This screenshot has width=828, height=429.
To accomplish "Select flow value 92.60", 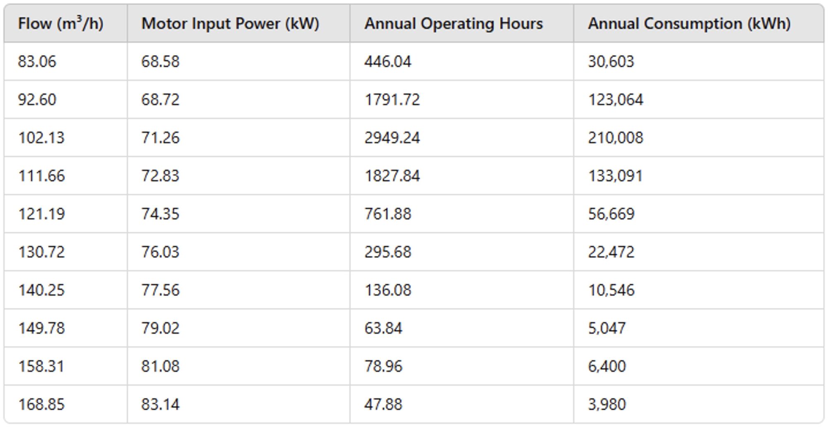I will click(x=37, y=100).
